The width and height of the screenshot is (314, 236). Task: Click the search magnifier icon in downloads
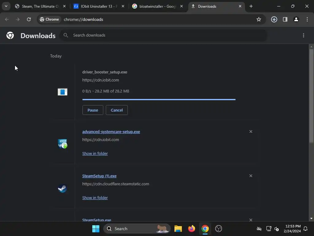(x=66, y=35)
